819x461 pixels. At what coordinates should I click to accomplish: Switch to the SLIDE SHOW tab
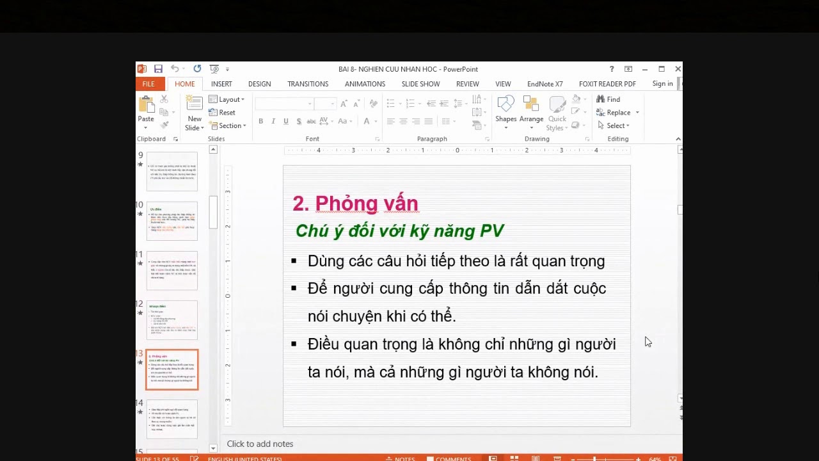[420, 84]
